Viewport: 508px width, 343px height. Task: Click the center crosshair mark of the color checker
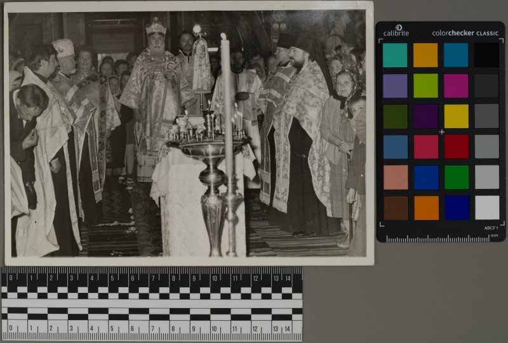(441, 132)
